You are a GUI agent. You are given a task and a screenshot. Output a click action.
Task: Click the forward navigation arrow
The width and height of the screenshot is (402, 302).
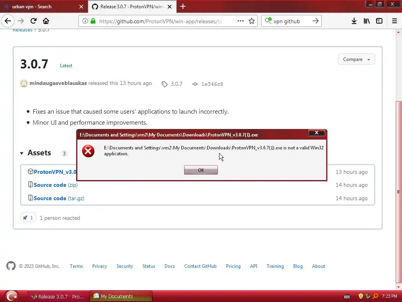(21, 21)
